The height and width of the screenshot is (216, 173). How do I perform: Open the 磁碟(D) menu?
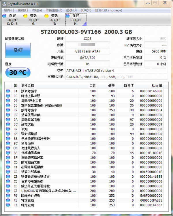click(x=71, y=10)
